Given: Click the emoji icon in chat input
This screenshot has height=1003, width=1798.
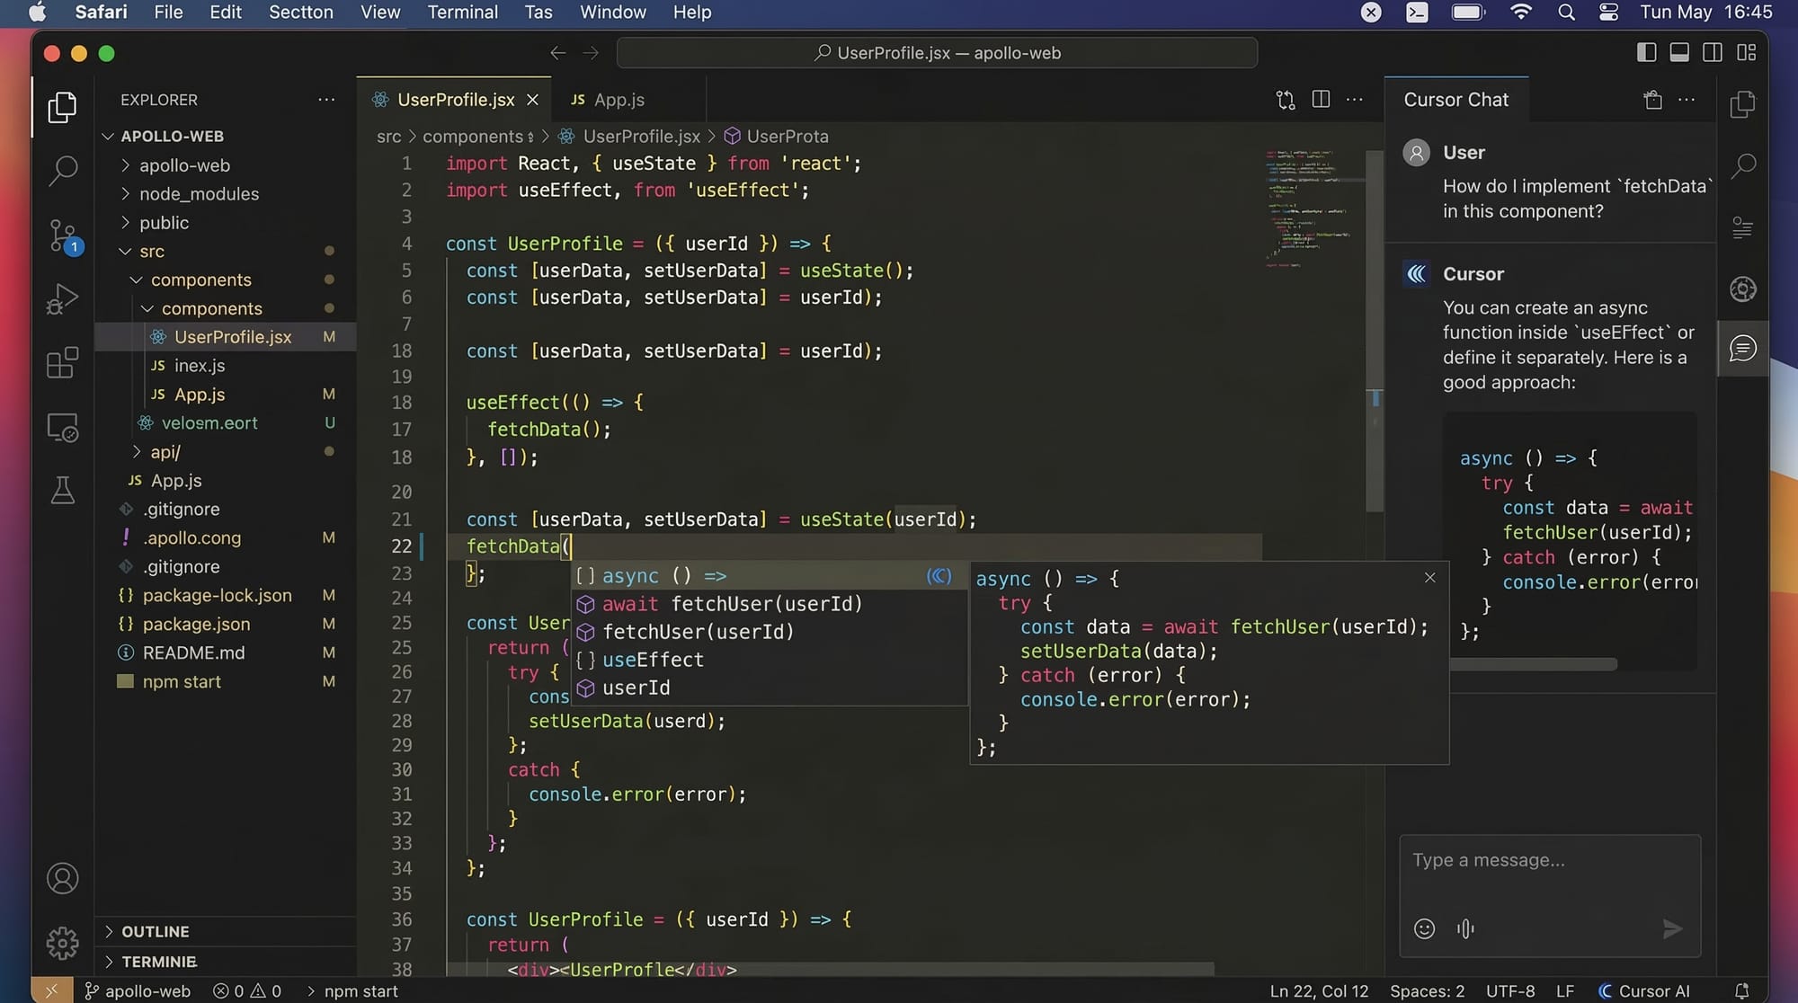Looking at the screenshot, I should point(1424,928).
